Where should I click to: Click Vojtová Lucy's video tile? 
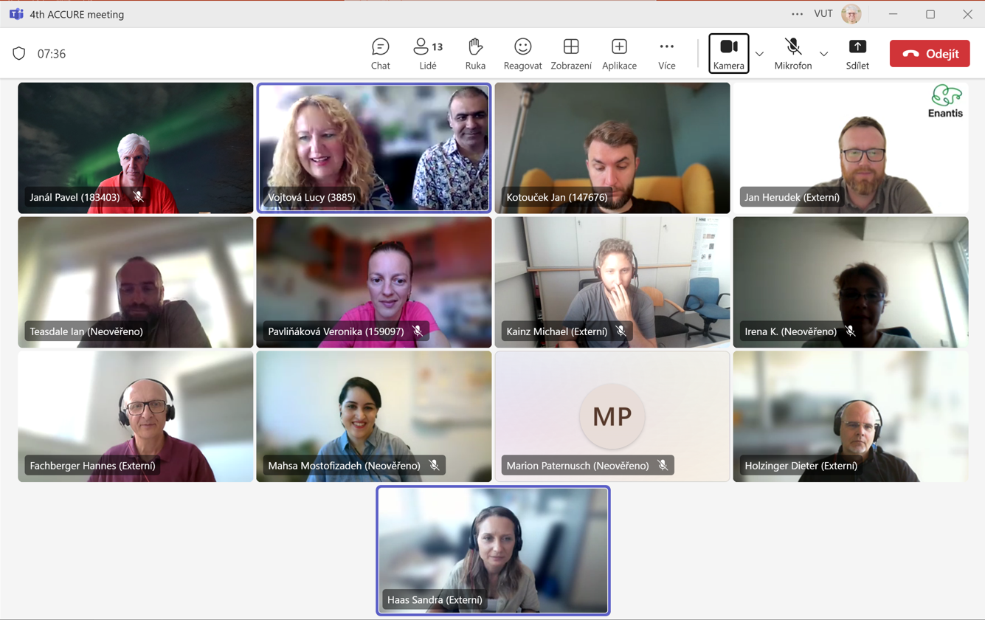[373, 148]
